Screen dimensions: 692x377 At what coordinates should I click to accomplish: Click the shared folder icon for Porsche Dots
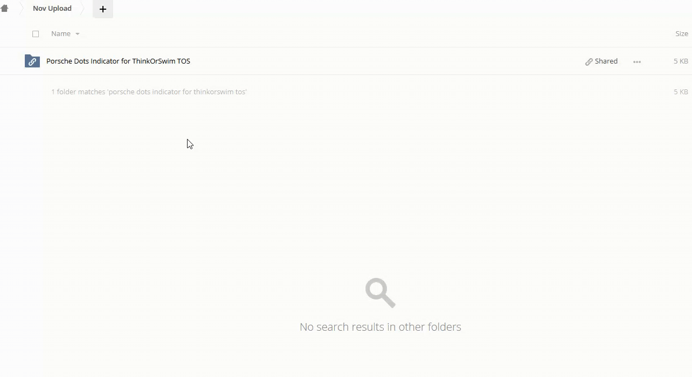pyautogui.click(x=32, y=61)
